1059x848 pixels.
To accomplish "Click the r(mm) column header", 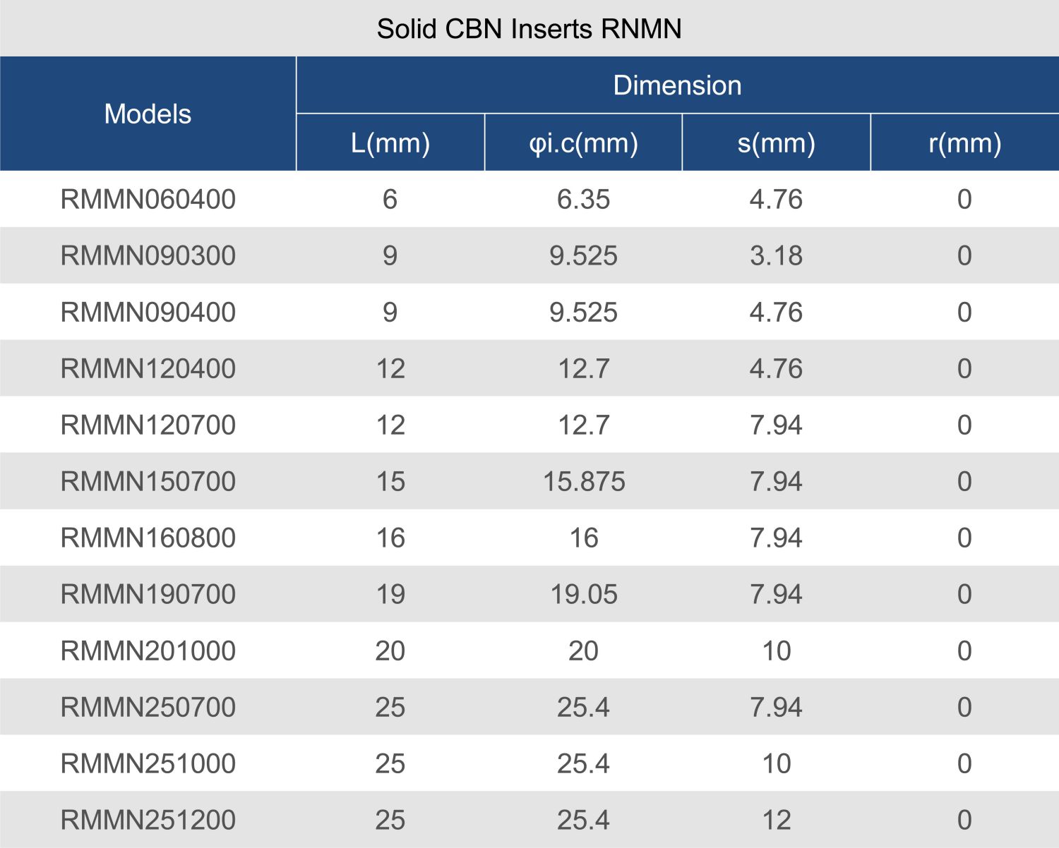I will click(x=964, y=143).
